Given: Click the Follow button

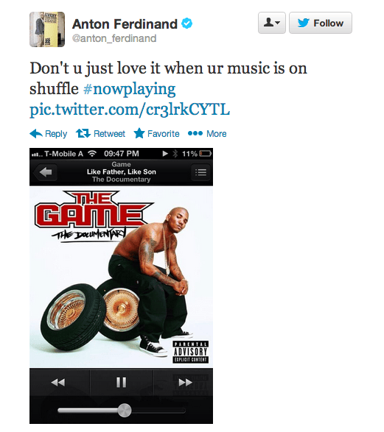Looking at the screenshot, I should [x=321, y=23].
